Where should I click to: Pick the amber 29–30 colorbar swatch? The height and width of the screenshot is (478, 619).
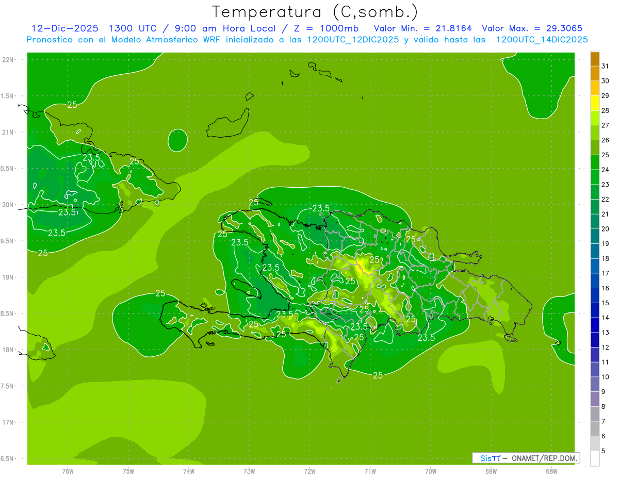(595, 88)
